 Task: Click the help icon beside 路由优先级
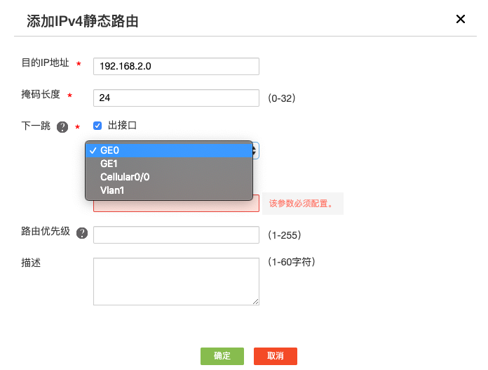click(x=82, y=233)
